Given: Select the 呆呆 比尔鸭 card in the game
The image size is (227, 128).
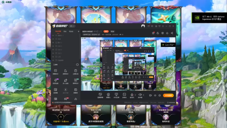Looking at the screenshot, I should click(96, 115).
